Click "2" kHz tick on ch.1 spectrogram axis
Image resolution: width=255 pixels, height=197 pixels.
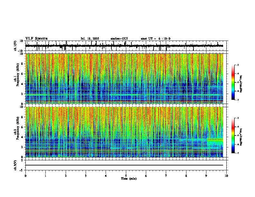pyautogui.click(x=23, y=94)
